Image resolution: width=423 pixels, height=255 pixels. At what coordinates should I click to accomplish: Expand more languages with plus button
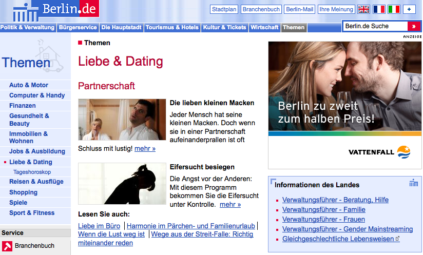click(409, 9)
